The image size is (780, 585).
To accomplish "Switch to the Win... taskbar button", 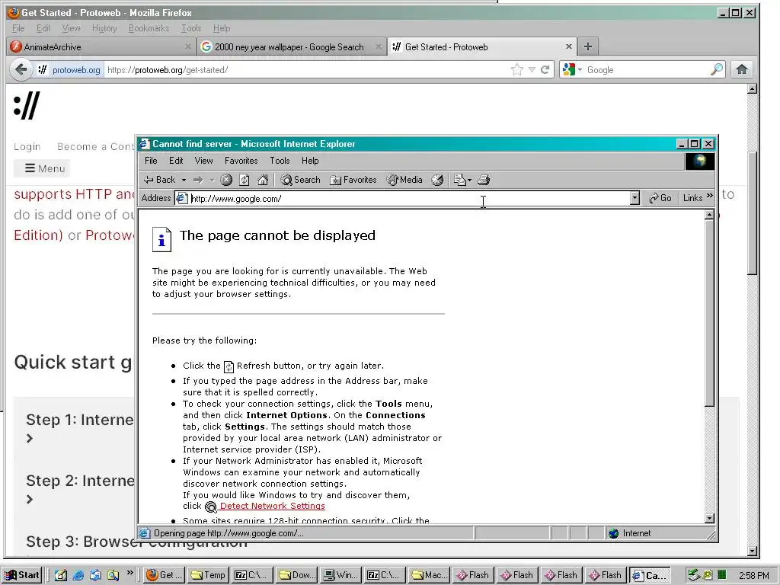I will tap(340, 575).
